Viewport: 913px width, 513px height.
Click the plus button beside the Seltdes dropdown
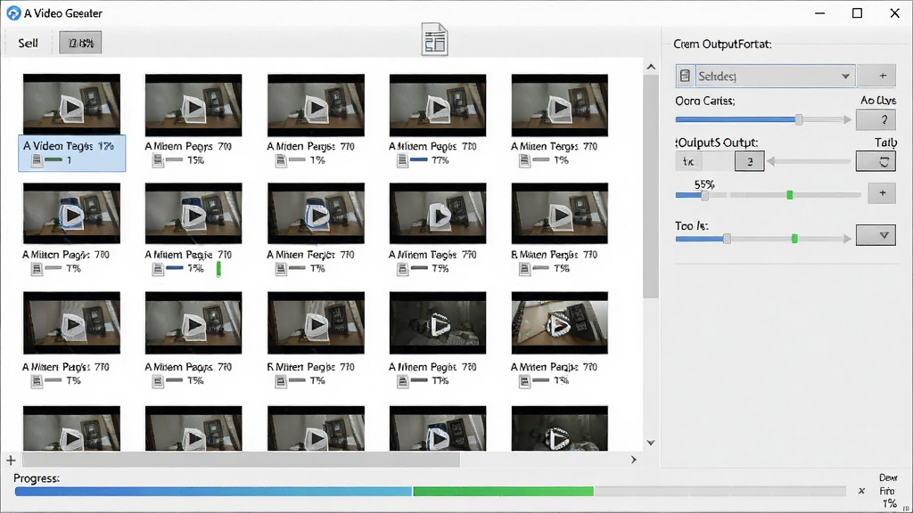tap(883, 76)
